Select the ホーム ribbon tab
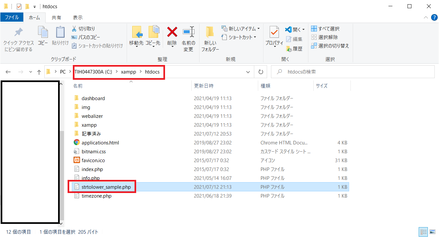Viewport: 439px width, 237px height. pyautogui.click(x=34, y=17)
